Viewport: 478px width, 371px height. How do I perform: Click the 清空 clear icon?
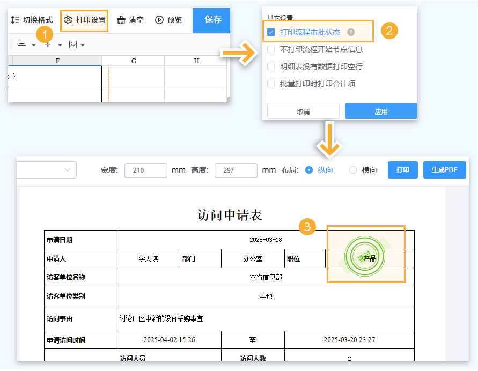[x=121, y=20]
